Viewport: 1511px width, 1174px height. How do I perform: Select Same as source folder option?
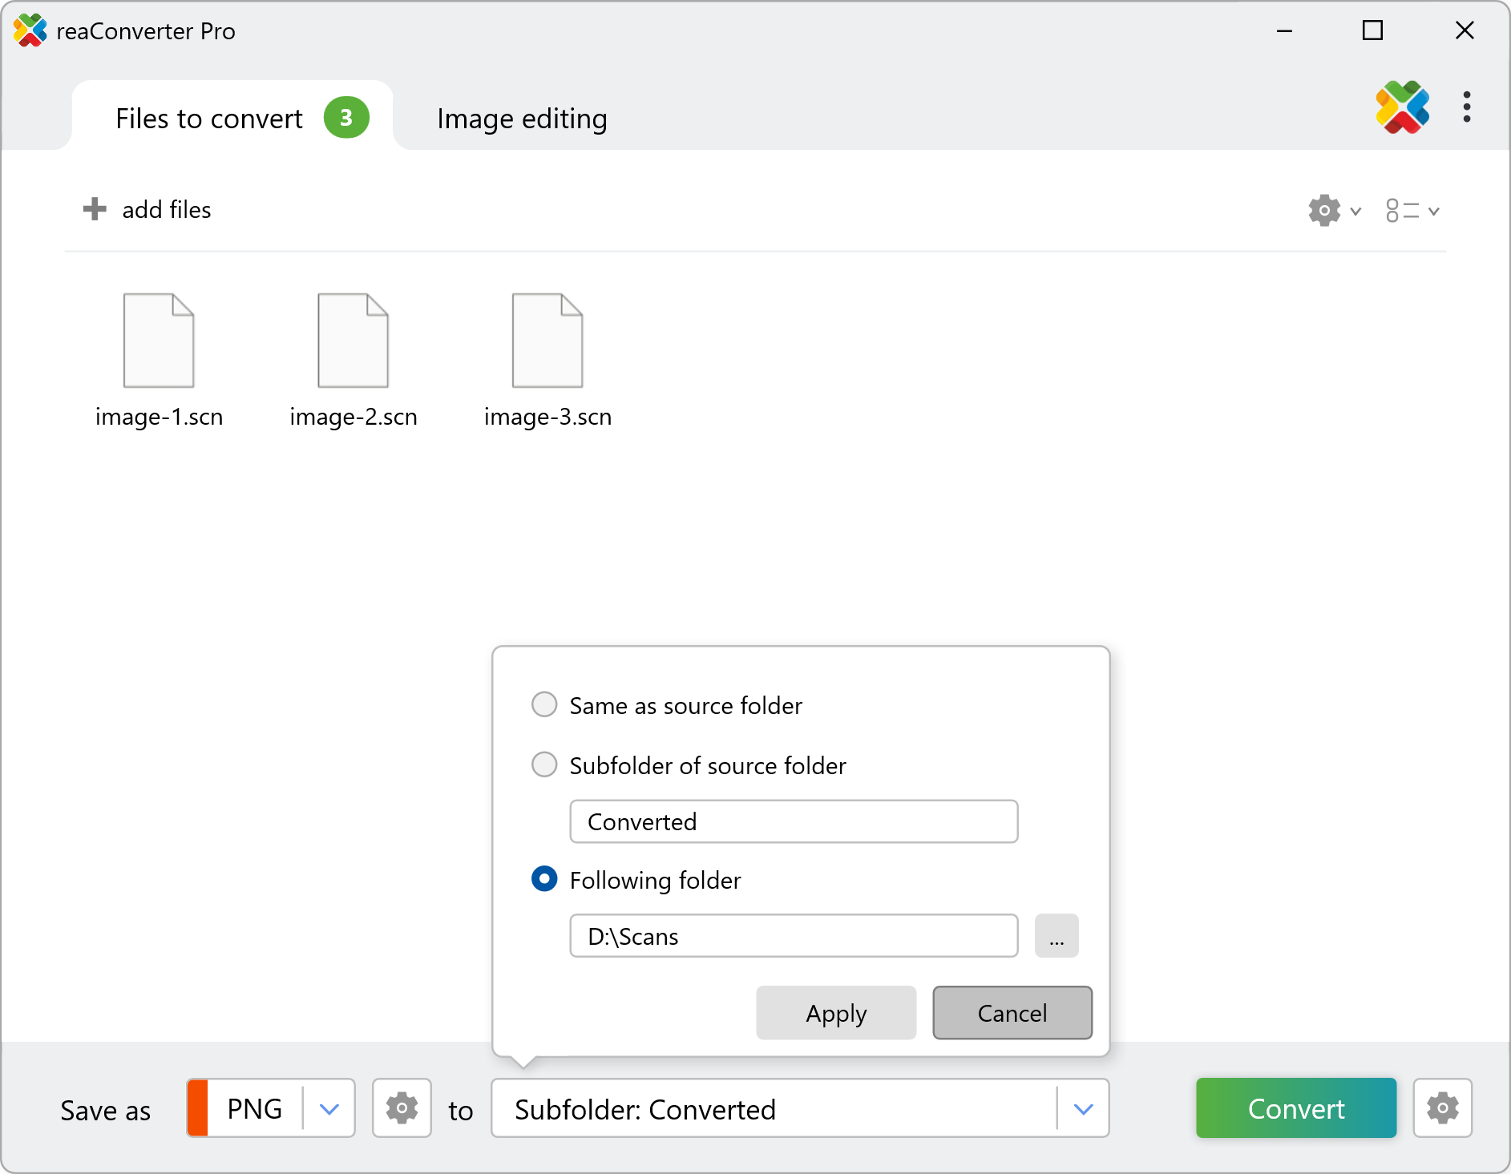click(544, 705)
